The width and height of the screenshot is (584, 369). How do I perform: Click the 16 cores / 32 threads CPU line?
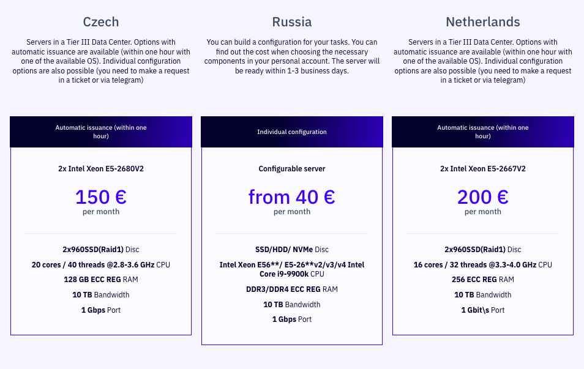coord(482,265)
